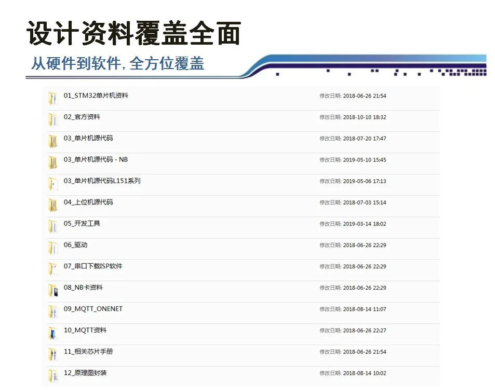Select the 03_单片机源代码 - NB folder icon
The width and height of the screenshot is (495, 390).
(52, 162)
